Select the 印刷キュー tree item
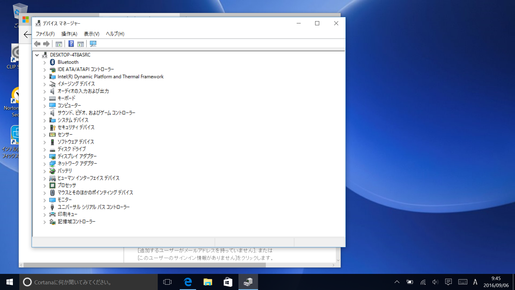Image resolution: width=515 pixels, height=290 pixels. 67,214
